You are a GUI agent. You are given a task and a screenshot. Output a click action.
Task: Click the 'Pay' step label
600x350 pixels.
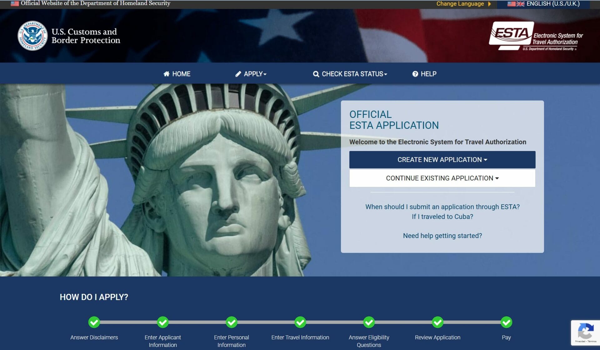[x=506, y=338]
